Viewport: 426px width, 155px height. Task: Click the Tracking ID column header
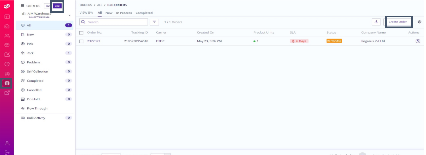point(140,33)
